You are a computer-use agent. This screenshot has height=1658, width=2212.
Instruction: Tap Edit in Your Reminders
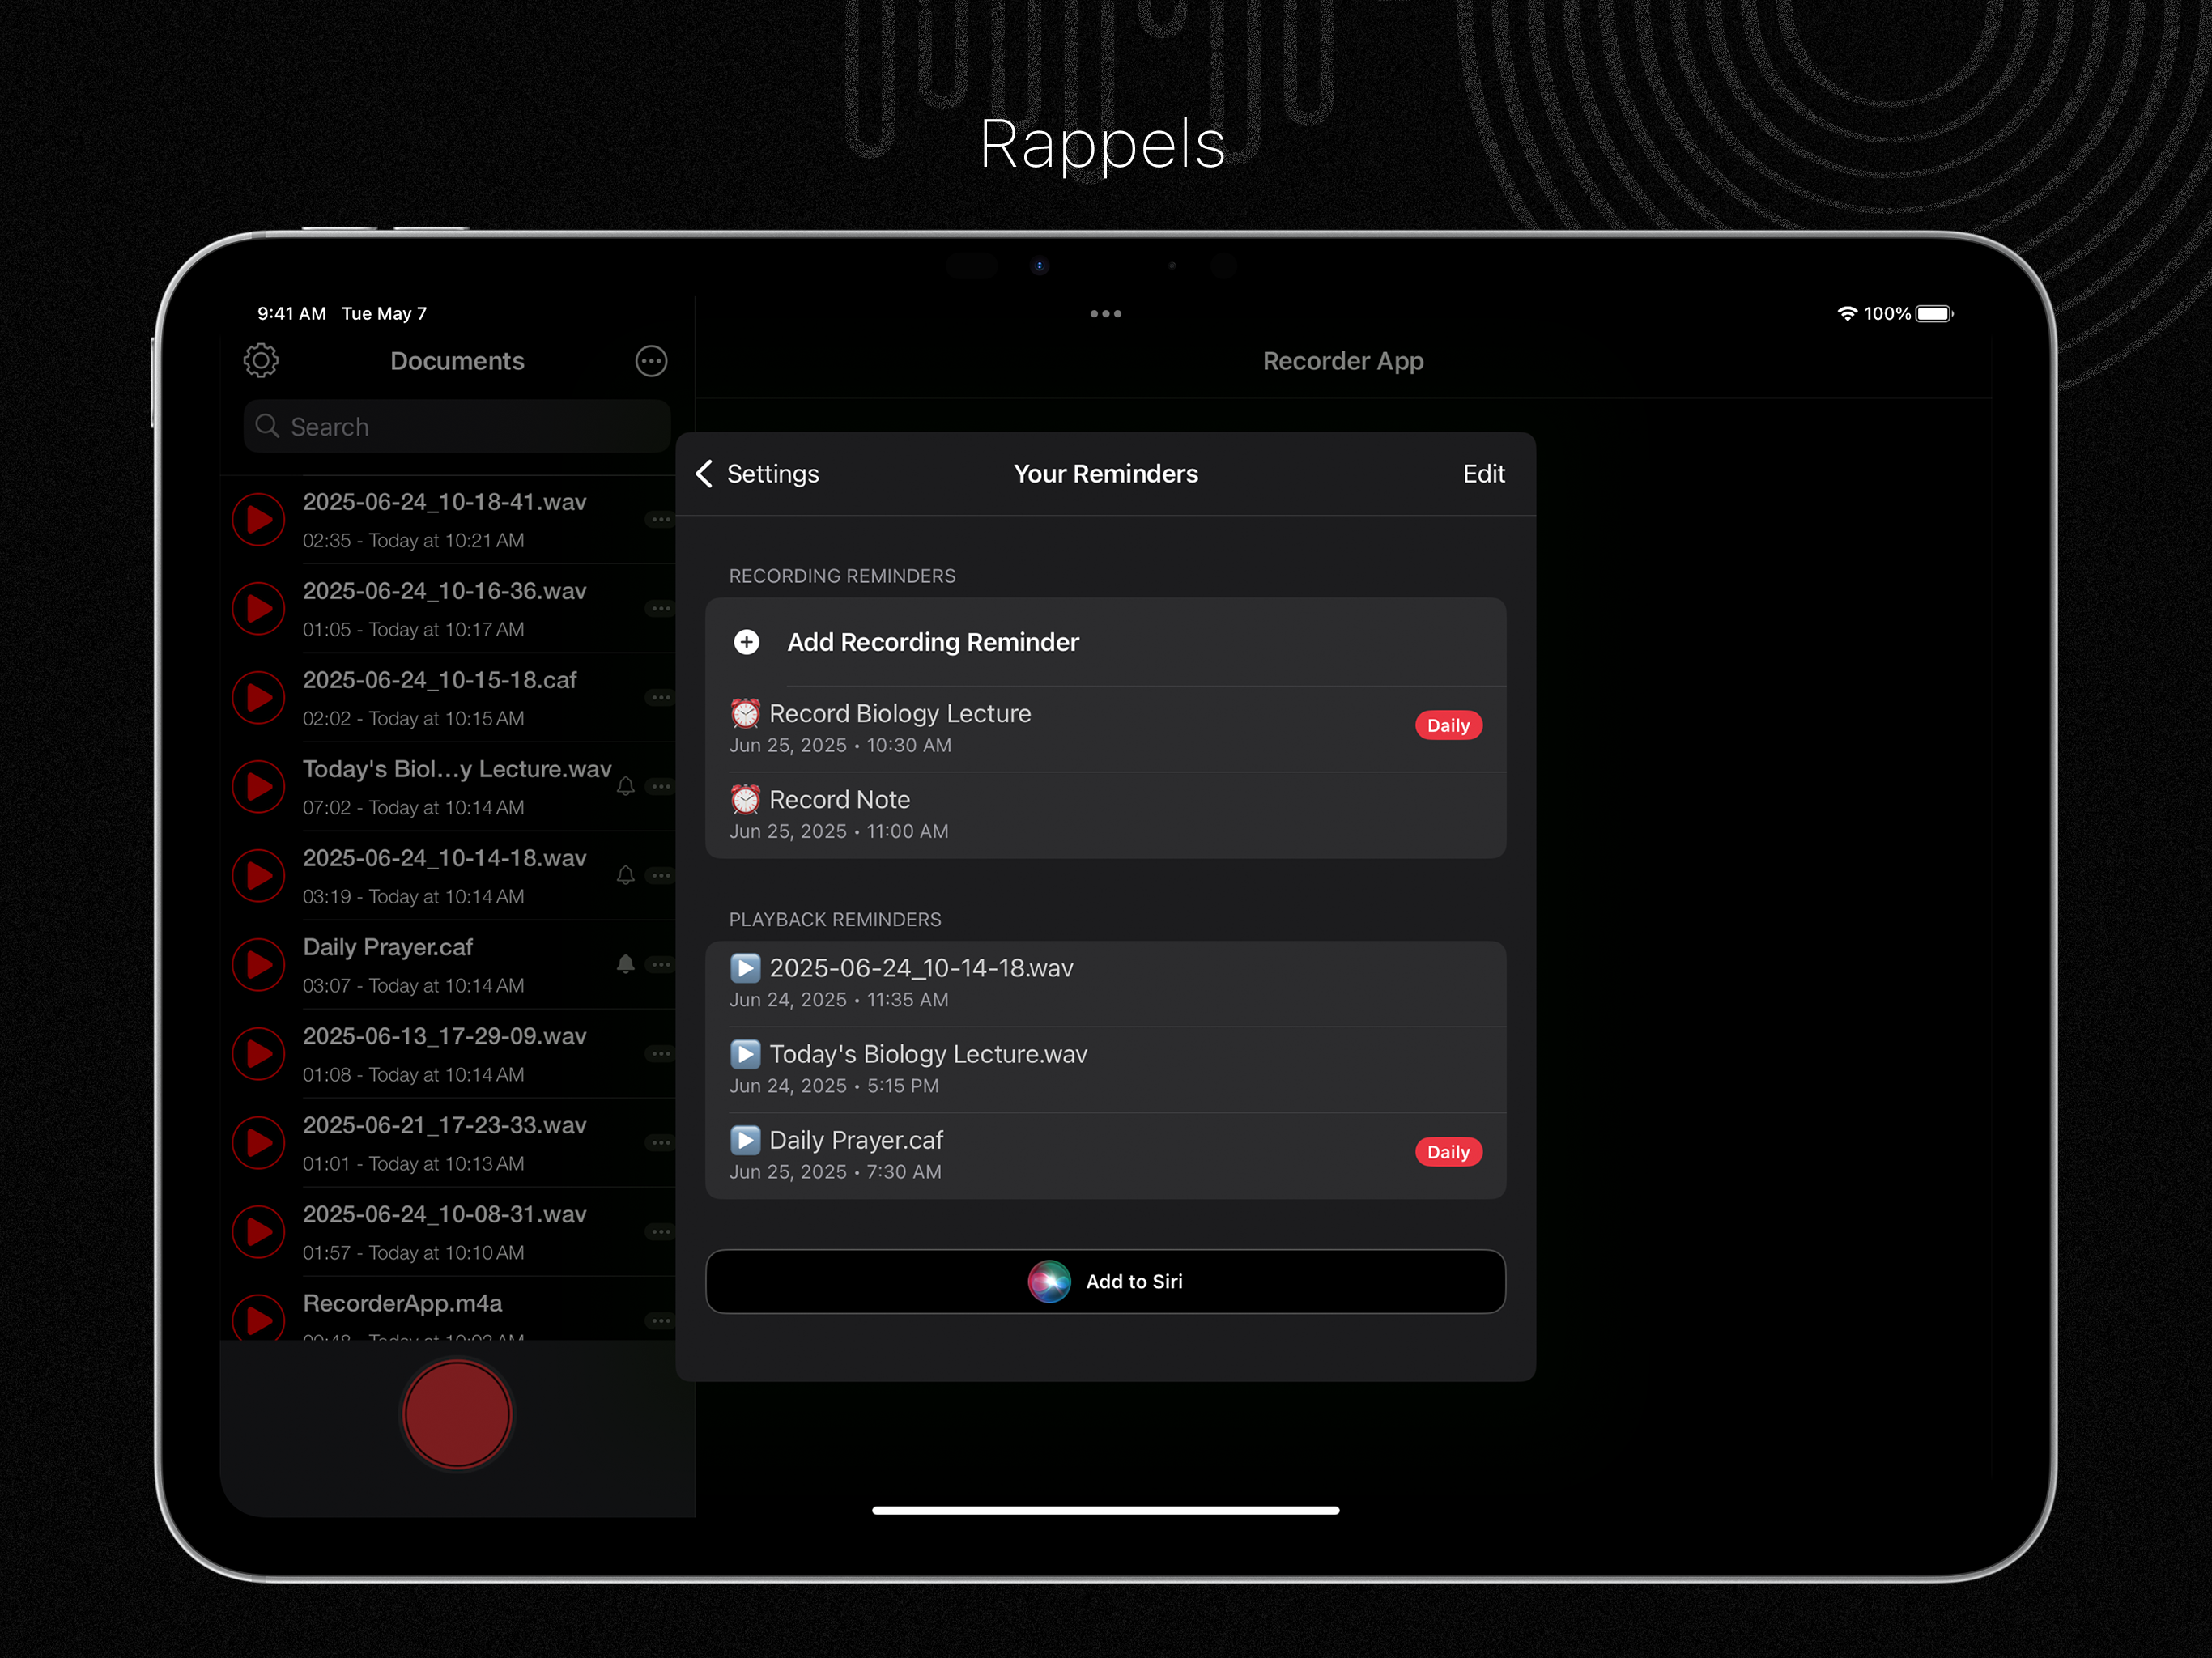pyautogui.click(x=1484, y=474)
